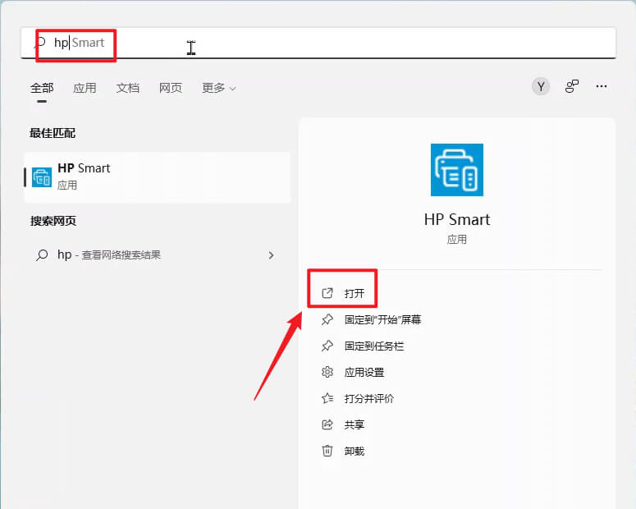This screenshot has width=636, height=509.
Task: Click 打开 to open HP Smart
Action: click(x=354, y=293)
